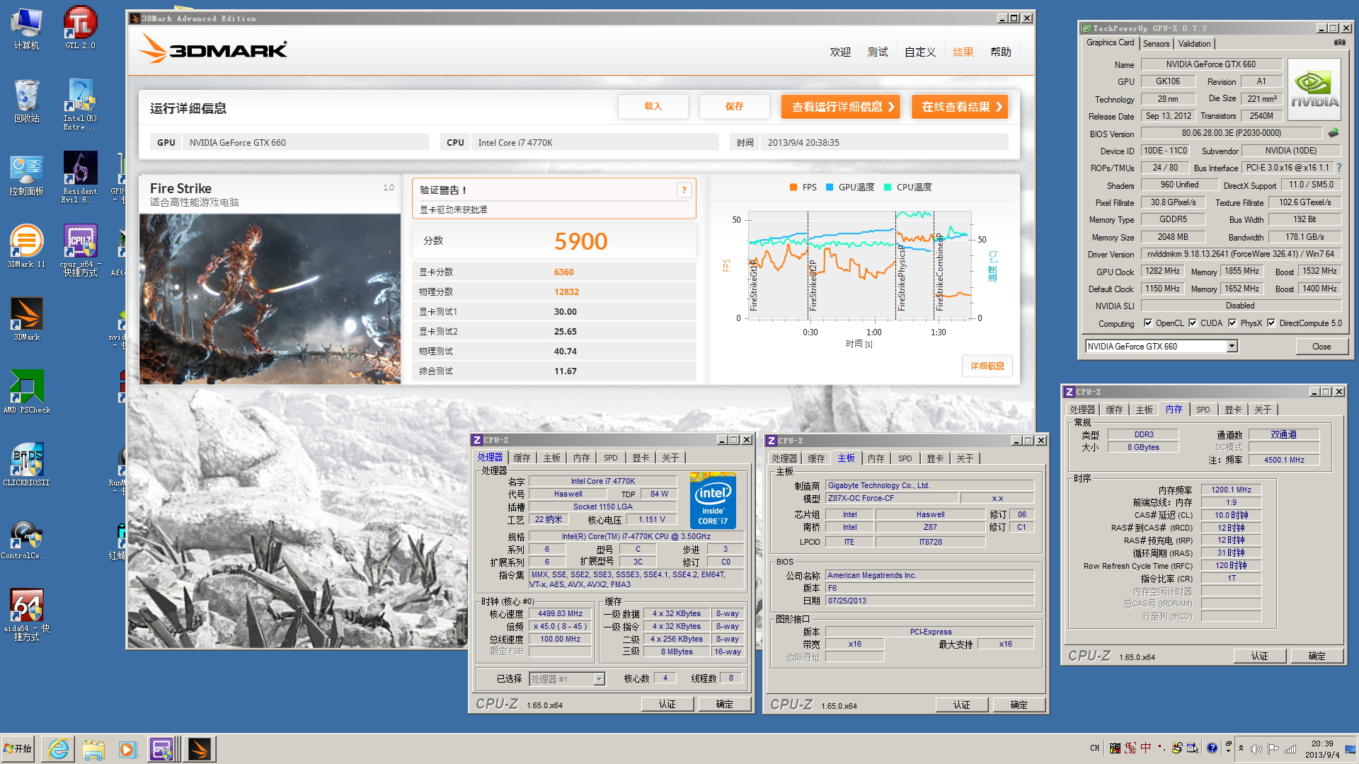Click 确定 in the CPU-Z mainboard window
Screen dimensions: 1359x764
[1019, 705]
